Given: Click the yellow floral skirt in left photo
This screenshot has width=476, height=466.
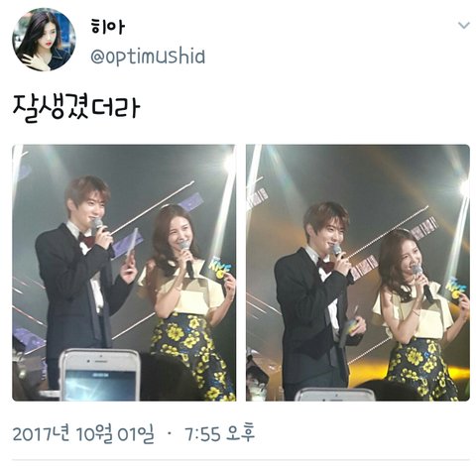Looking at the screenshot, I should (193, 357).
